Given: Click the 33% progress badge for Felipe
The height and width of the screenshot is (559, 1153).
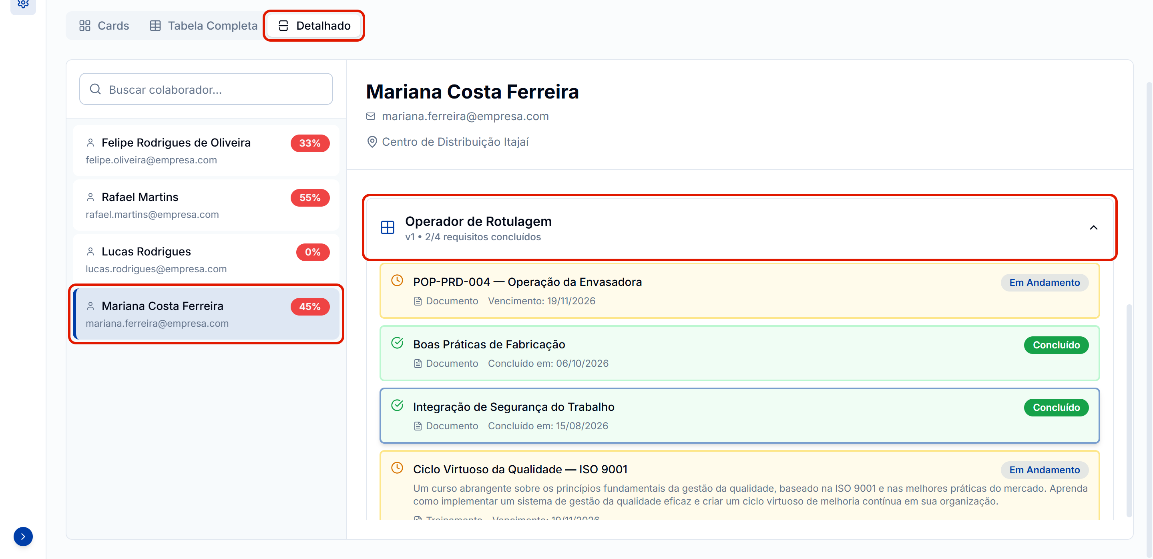Looking at the screenshot, I should pyautogui.click(x=310, y=143).
